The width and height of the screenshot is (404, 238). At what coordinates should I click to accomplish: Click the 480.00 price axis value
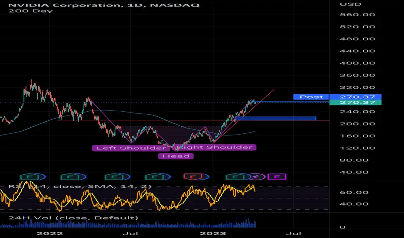coord(357,39)
